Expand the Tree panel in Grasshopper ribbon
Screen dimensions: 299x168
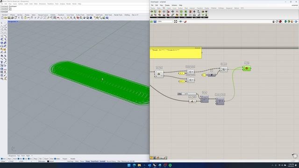point(205,17)
